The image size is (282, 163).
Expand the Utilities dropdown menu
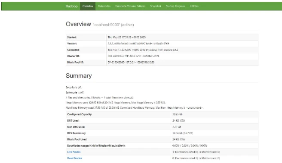(195, 6)
